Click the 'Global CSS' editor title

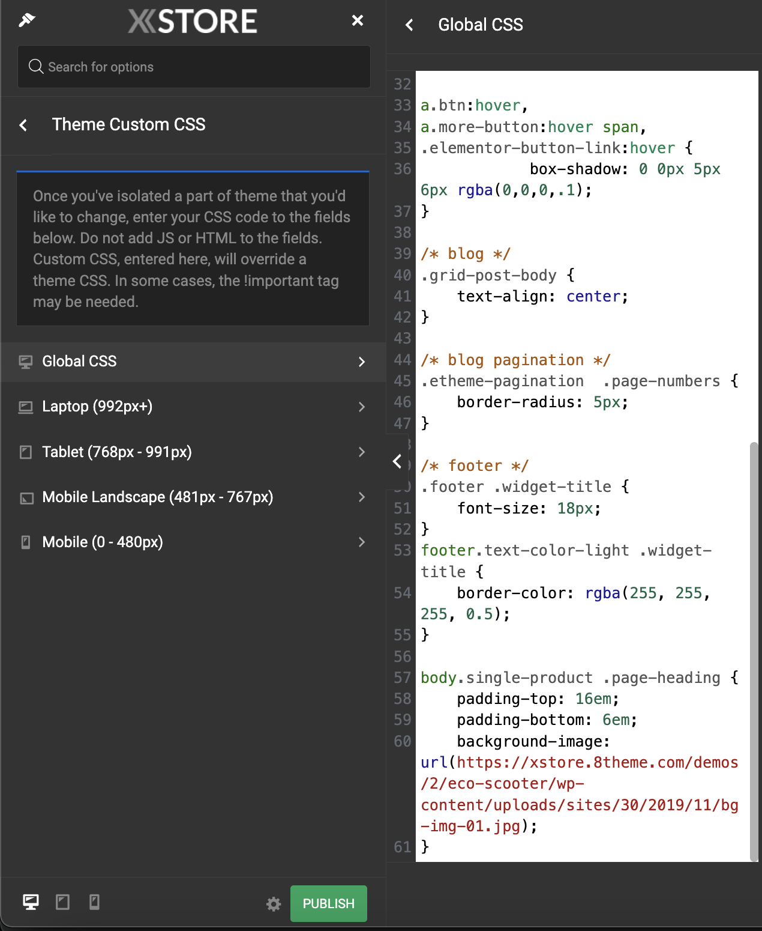coord(481,25)
